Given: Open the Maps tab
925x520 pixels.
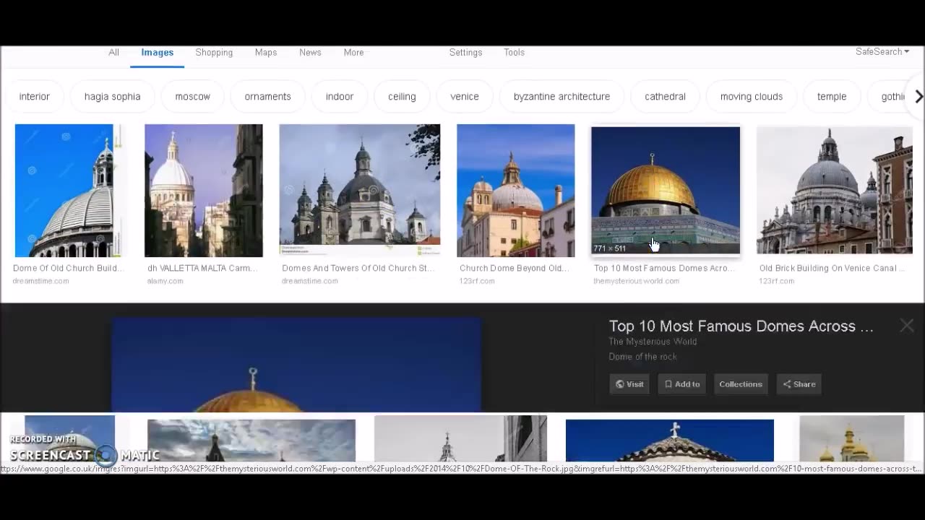Looking at the screenshot, I should click(266, 53).
